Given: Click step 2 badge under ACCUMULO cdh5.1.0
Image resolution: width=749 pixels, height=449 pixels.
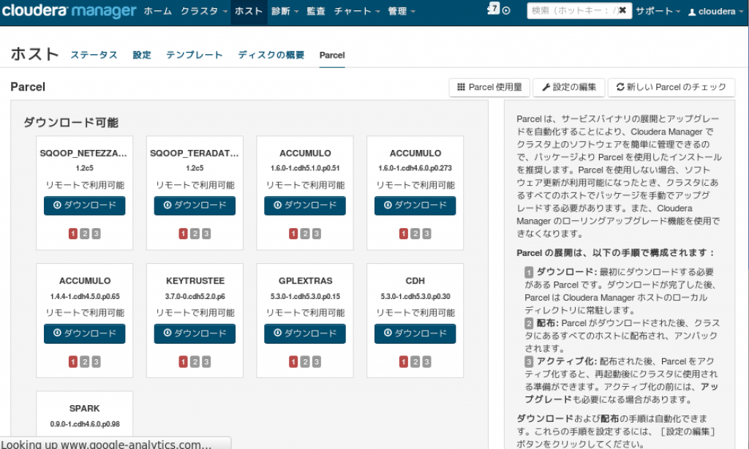Looking at the screenshot, I should click(305, 233).
